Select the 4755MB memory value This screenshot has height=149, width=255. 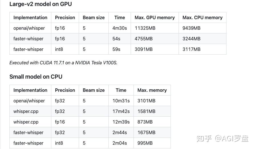click(x=143, y=39)
